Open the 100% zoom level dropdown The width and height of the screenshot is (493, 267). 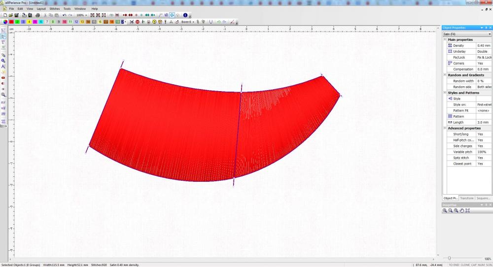(86, 15)
